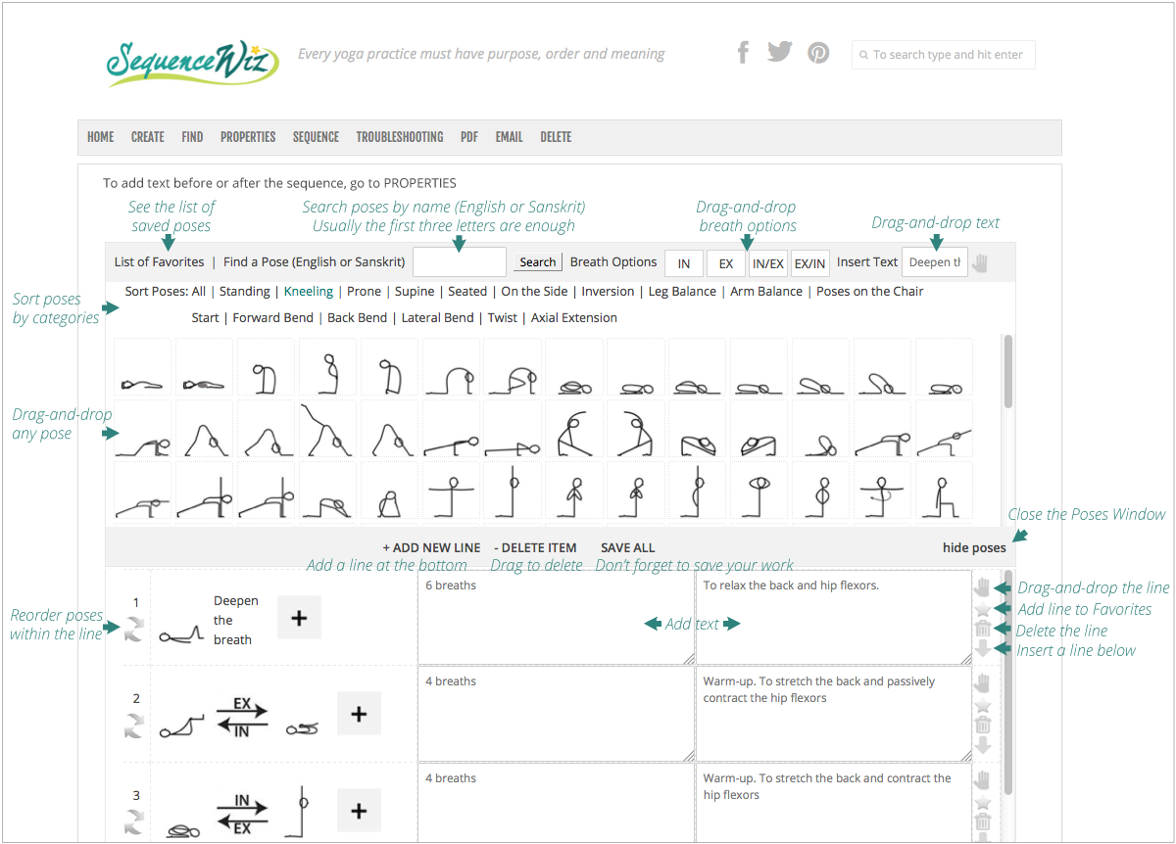Select the EX/IN breath option box
Screen dimensions: 1176x844
point(810,263)
